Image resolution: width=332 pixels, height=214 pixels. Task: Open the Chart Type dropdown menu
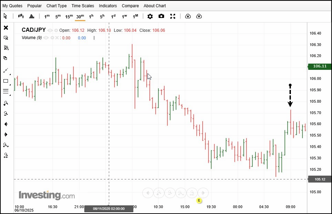tap(57, 6)
